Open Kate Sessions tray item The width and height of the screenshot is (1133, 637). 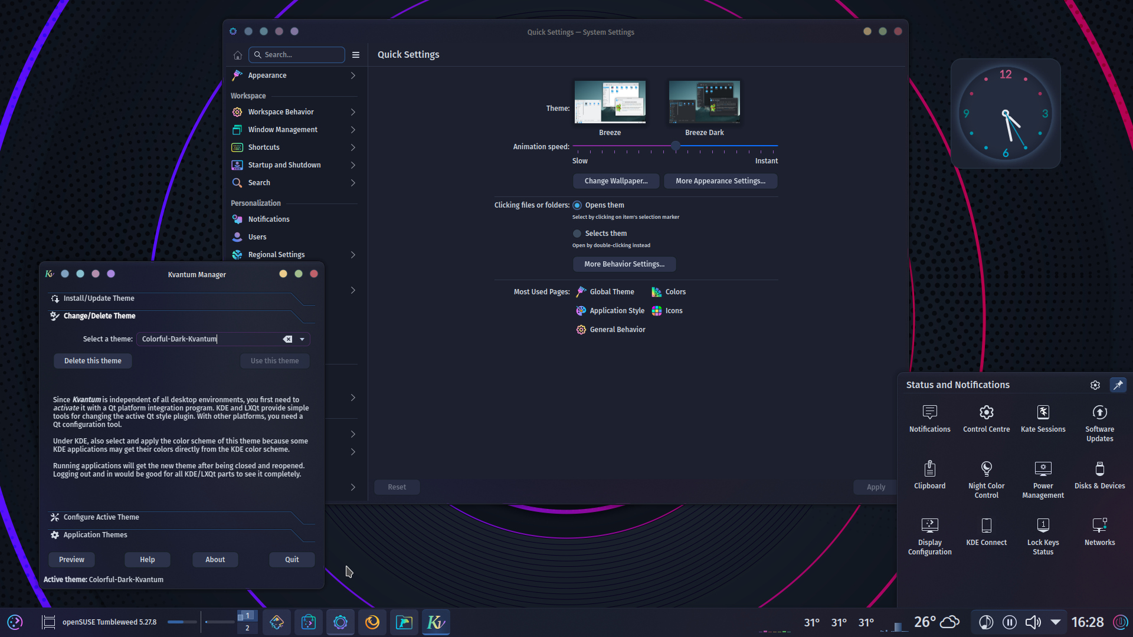click(1043, 419)
